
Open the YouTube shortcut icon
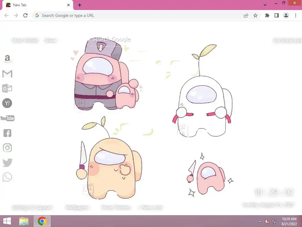(7, 118)
